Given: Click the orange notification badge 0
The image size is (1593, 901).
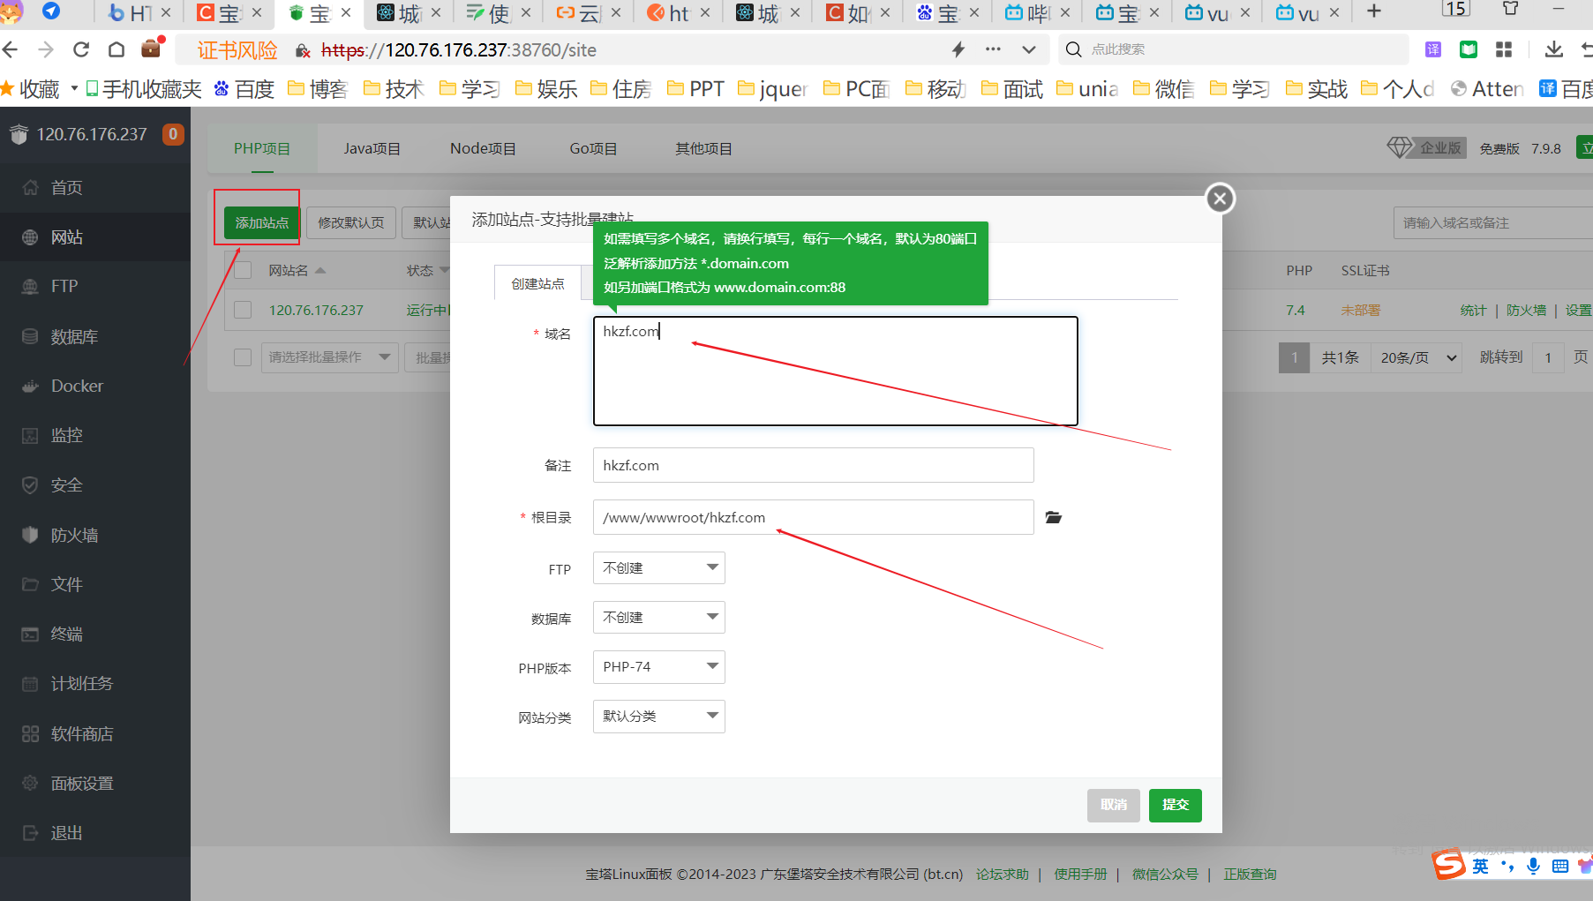Looking at the screenshot, I should (173, 134).
